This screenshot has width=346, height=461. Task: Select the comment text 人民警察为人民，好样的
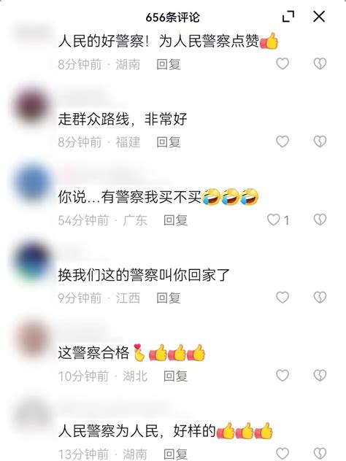tap(137, 431)
